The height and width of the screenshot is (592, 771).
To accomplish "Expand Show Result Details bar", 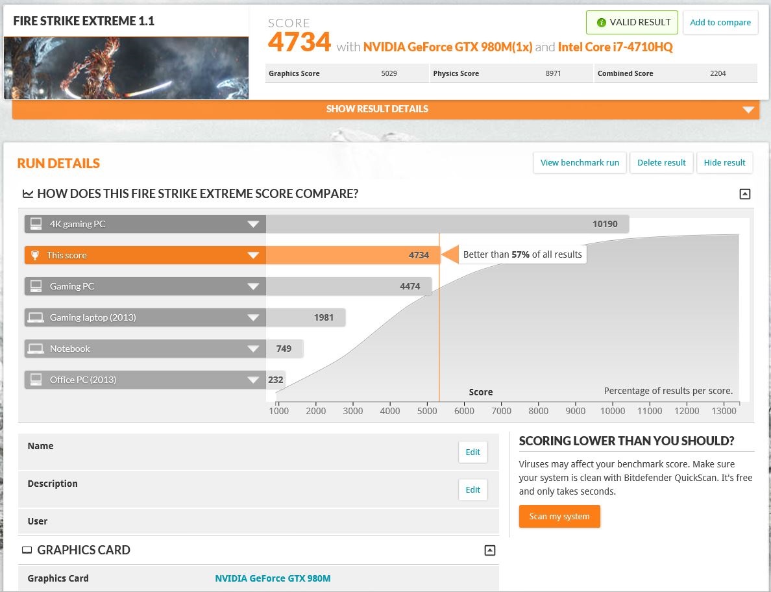I will tap(386, 109).
